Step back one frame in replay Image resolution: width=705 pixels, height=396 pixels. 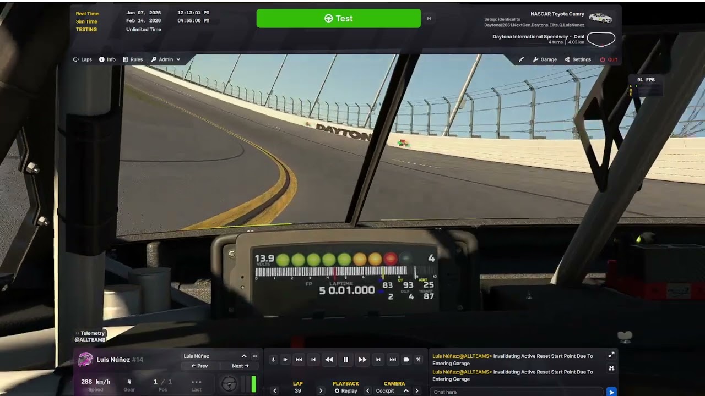click(x=313, y=360)
